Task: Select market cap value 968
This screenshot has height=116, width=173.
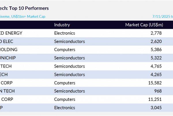Action: [158, 91]
